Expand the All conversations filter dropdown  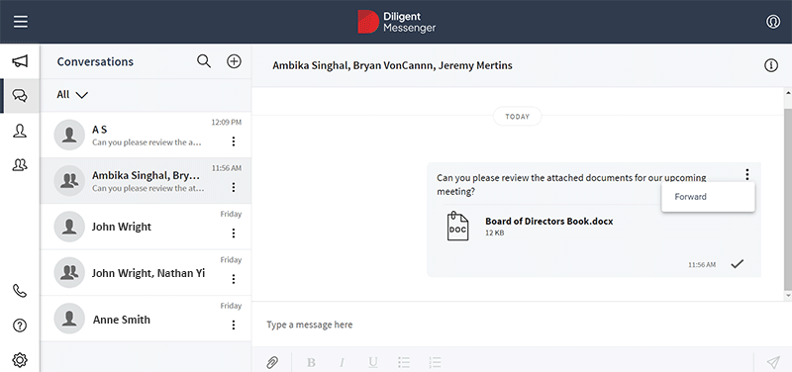click(72, 95)
